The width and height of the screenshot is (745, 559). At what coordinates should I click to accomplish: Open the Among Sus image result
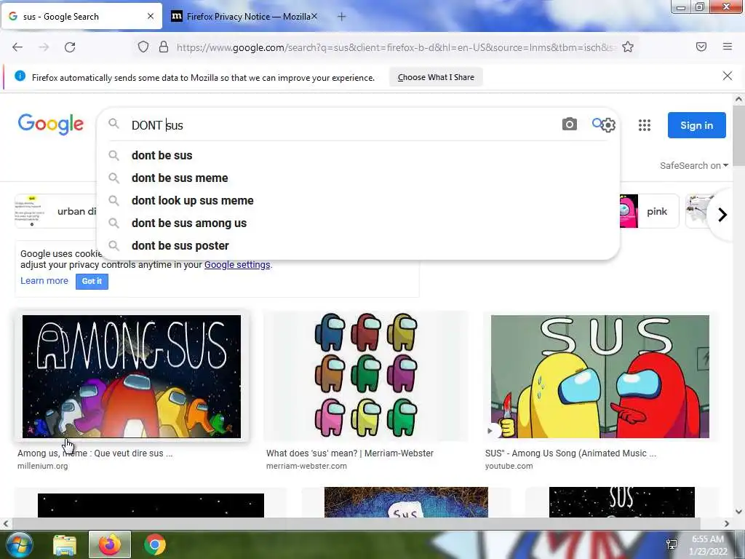coord(132,376)
